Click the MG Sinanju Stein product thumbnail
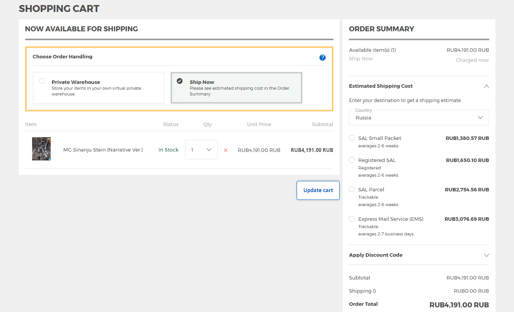 (41, 149)
